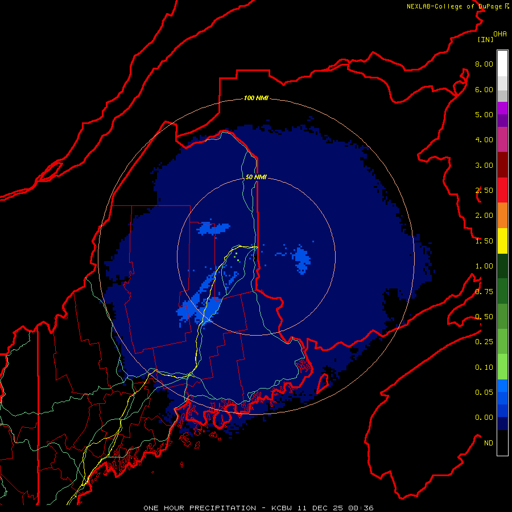Screen dimensions: 512x512
Task: Click the 1.00 legend value
Action: click(x=484, y=266)
